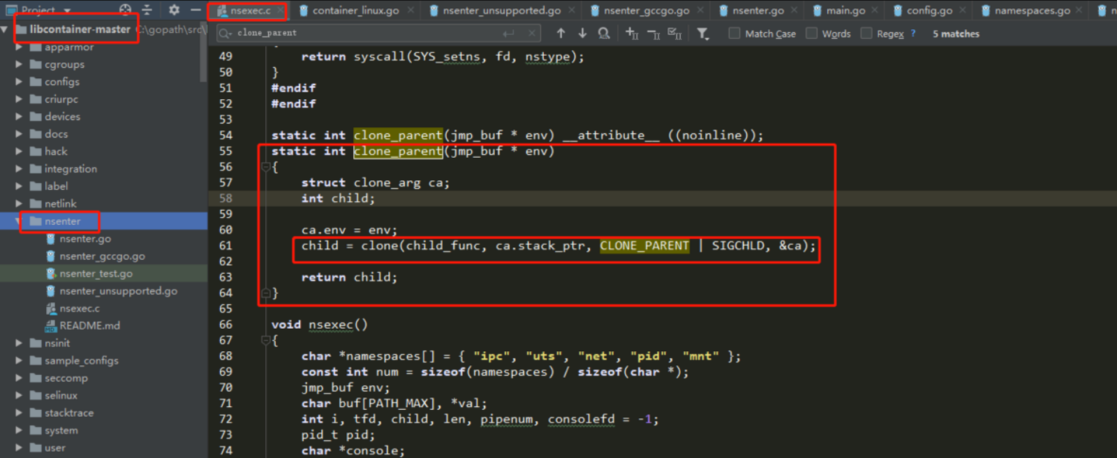Jump to next search occurrence arrow

pyautogui.click(x=582, y=33)
